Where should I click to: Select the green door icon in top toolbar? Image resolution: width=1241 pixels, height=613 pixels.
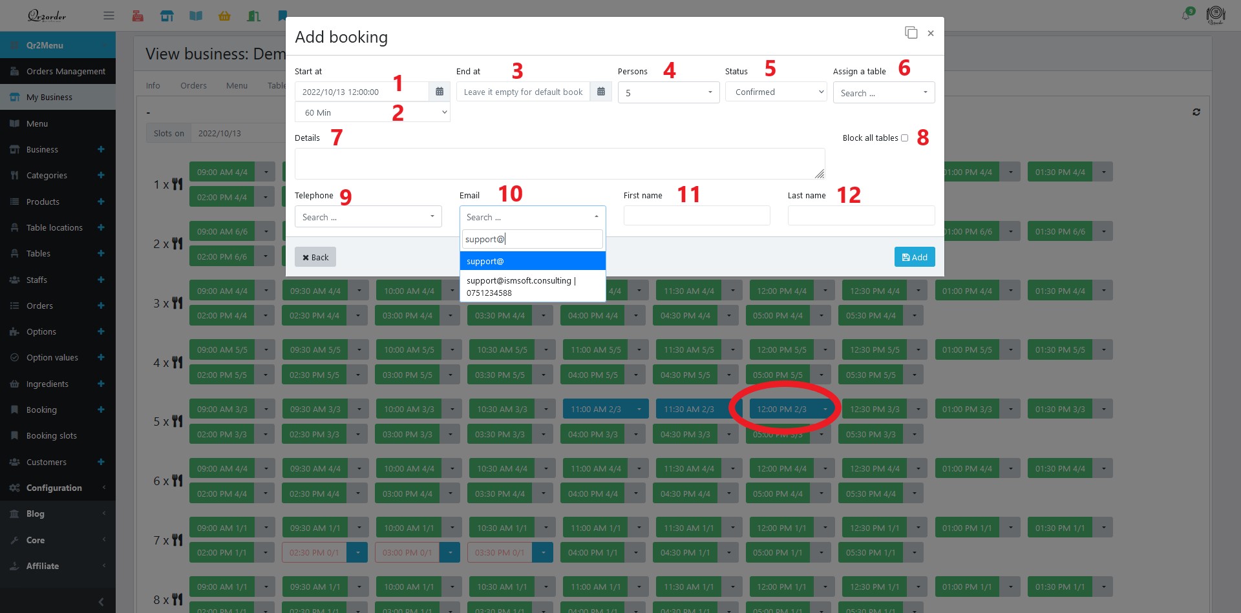(x=253, y=16)
